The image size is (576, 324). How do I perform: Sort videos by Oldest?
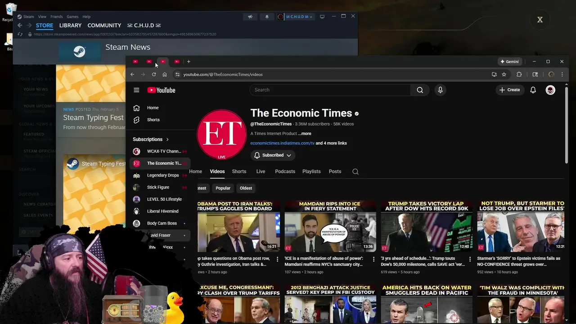(246, 188)
